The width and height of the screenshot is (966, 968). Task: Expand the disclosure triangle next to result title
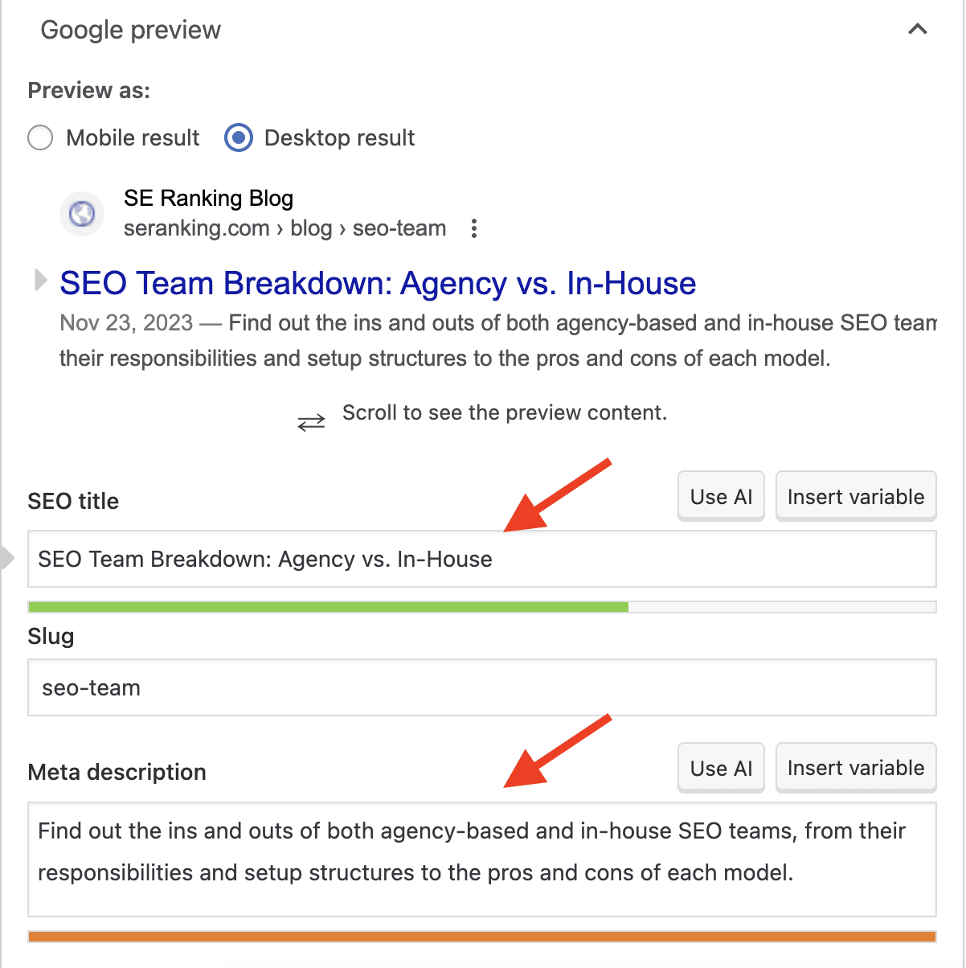click(39, 281)
